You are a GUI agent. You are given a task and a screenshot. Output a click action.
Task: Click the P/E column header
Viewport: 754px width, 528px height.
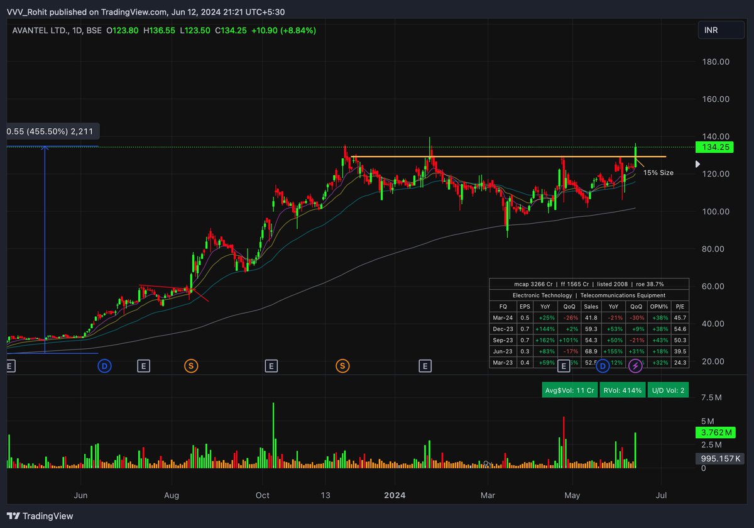pos(680,307)
